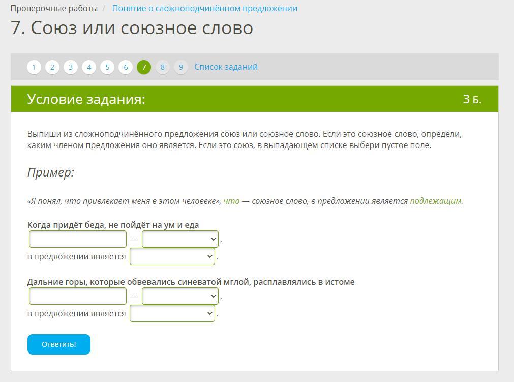Click the word input for 'Дальние горы' sentence
This screenshot has width=514, height=382.
(x=78, y=297)
